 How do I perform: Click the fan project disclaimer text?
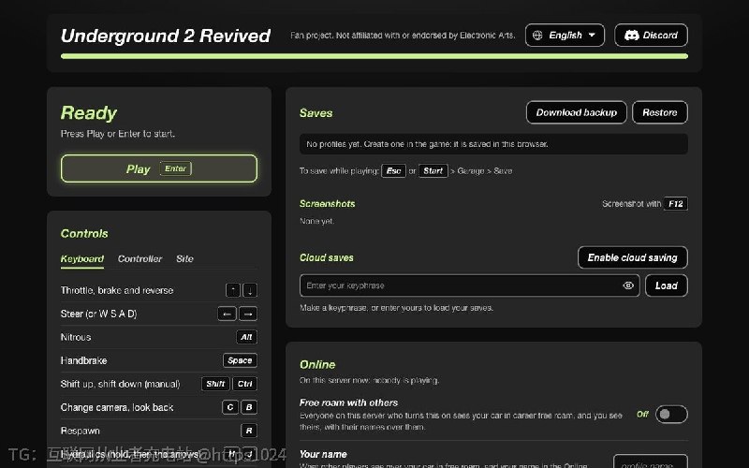pos(403,36)
